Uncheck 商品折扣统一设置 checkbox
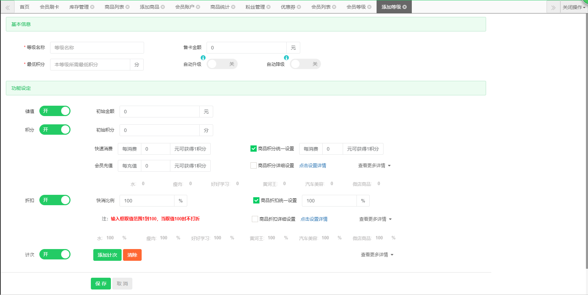Viewport: 588px width, 295px height. coord(256,200)
